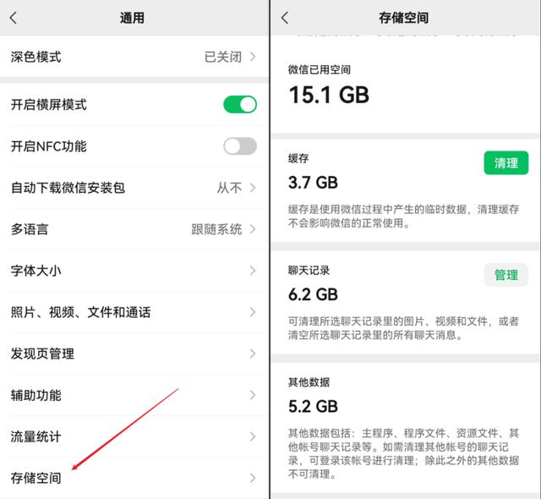Screen dimensions: 541x499
Task: Click chevron next to 发现页管理
Action: point(253,354)
